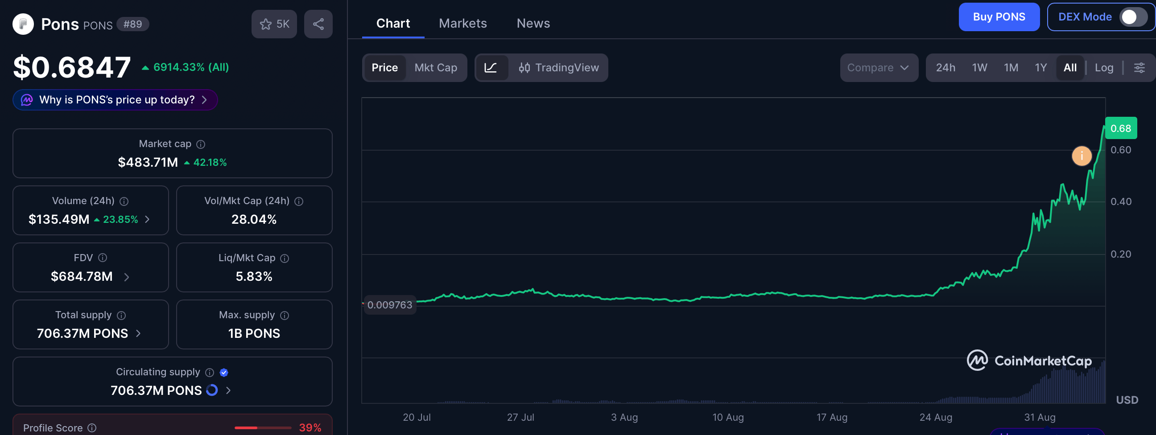
Task: Click the verified circulating supply badge
Action: pyautogui.click(x=224, y=372)
